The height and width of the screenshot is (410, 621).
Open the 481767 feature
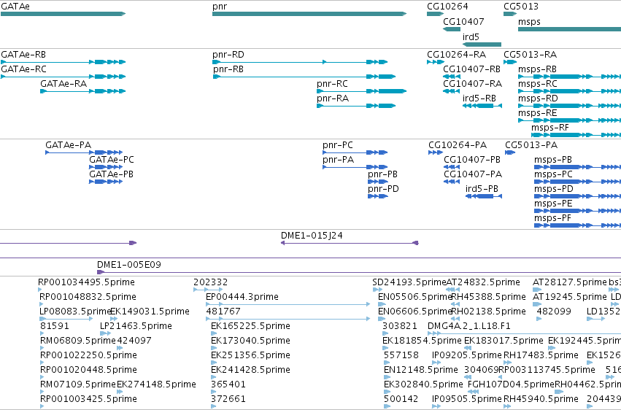click(288, 319)
